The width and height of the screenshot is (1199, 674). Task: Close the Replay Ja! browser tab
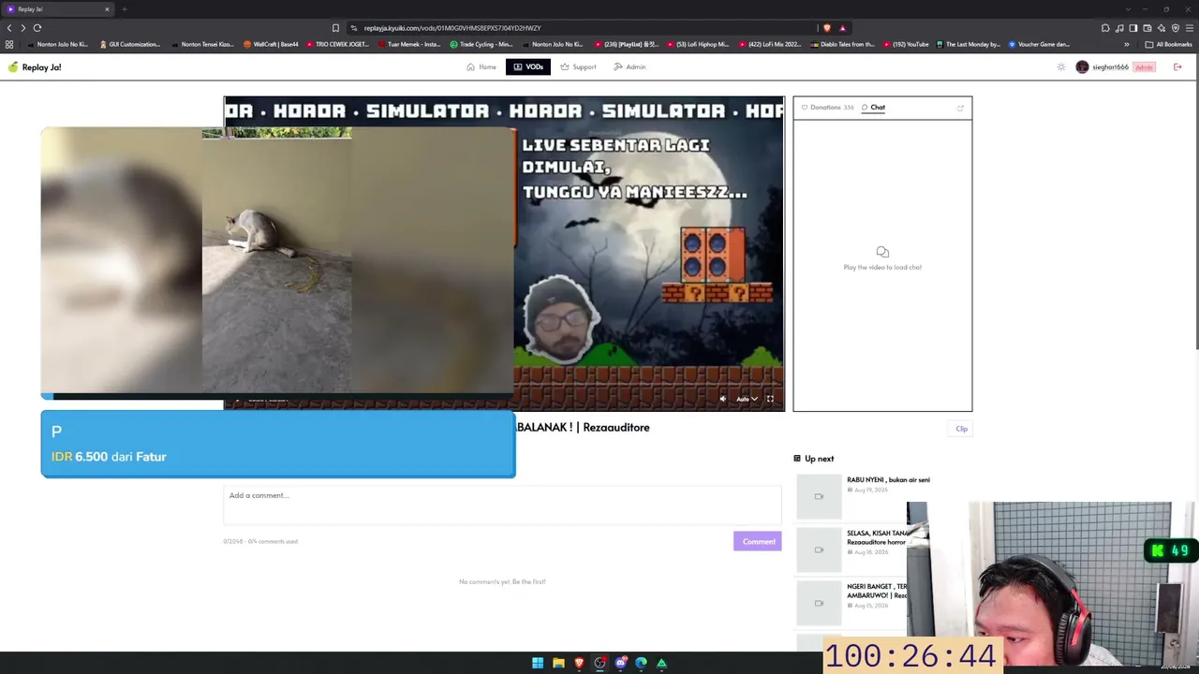click(x=107, y=9)
